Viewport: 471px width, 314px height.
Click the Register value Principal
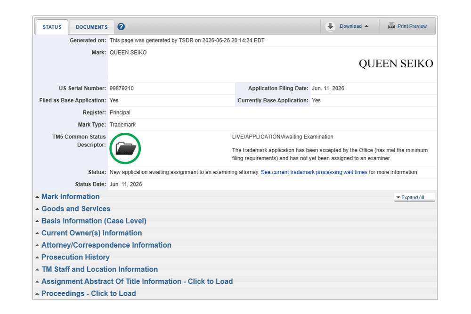(120, 113)
